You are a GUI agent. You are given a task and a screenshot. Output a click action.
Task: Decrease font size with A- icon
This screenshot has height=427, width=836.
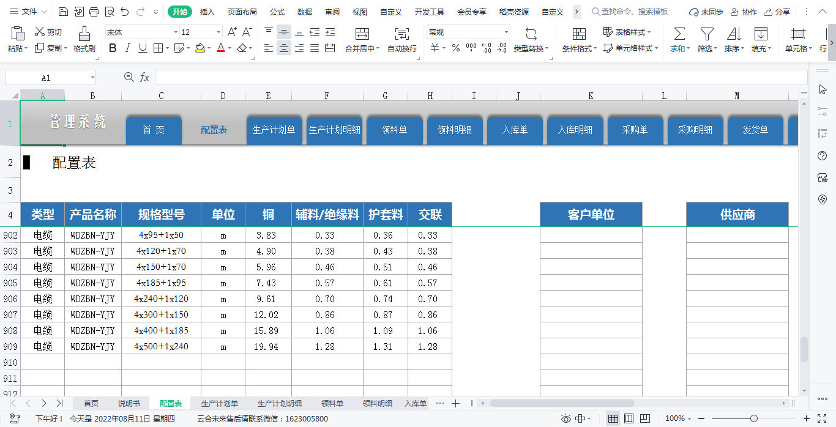pyautogui.click(x=247, y=32)
